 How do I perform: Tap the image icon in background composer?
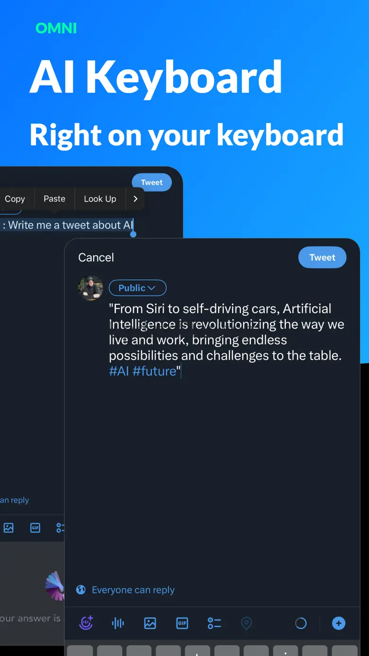click(9, 528)
